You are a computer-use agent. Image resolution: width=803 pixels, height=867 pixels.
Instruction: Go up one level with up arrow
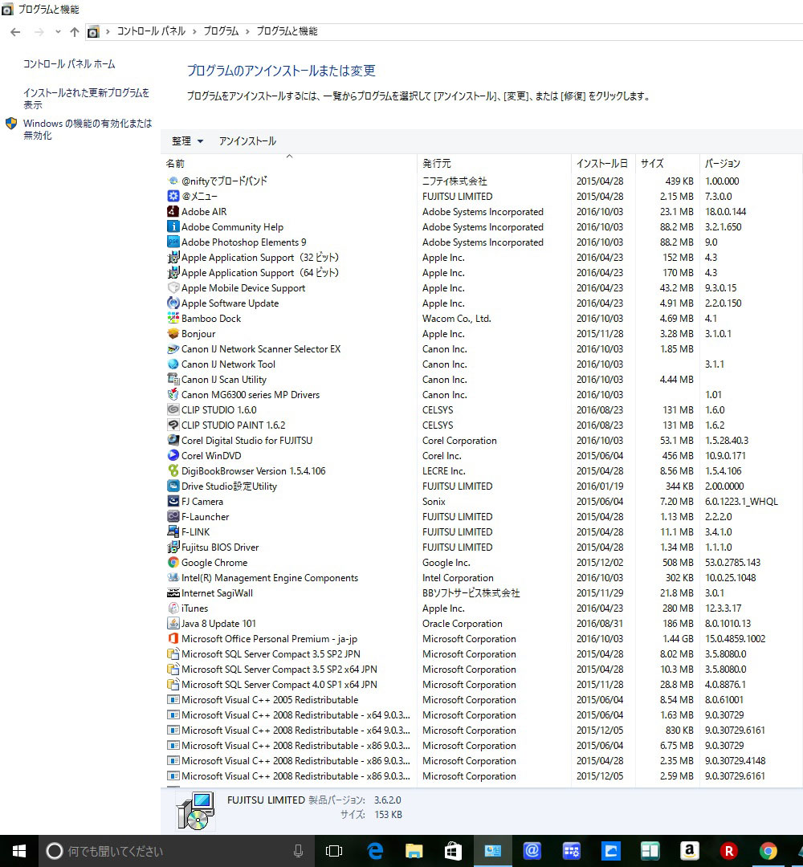75,31
